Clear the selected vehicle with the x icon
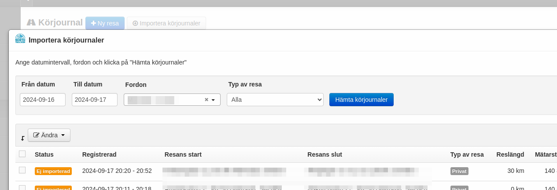The image size is (557, 190). click(206, 100)
